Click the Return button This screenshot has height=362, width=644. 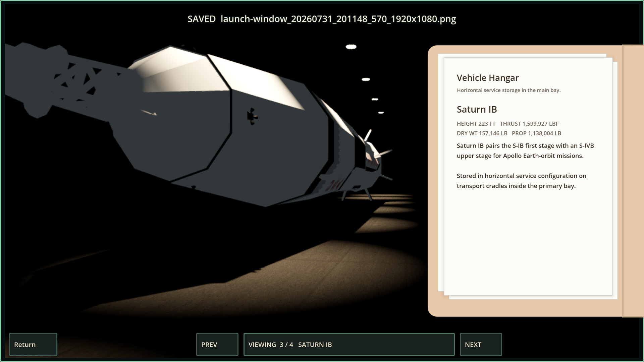(x=33, y=344)
